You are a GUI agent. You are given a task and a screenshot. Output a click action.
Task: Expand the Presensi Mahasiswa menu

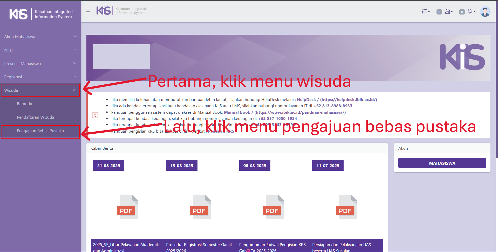click(x=40, y=63)
